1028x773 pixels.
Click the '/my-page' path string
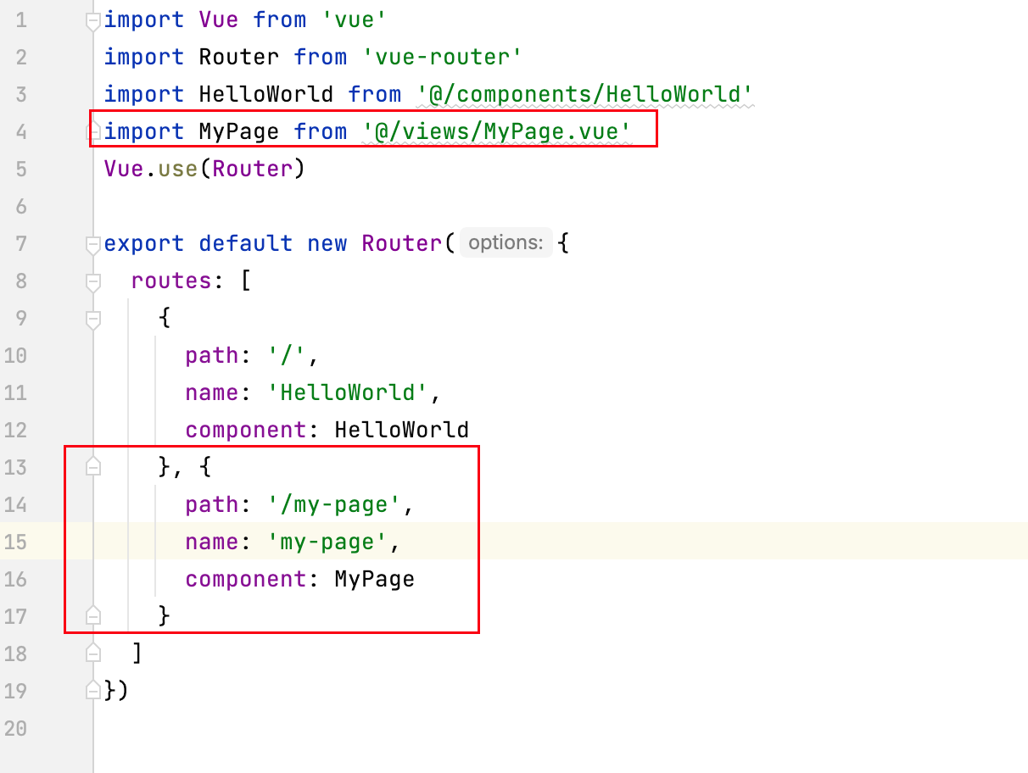pos(334,504)
